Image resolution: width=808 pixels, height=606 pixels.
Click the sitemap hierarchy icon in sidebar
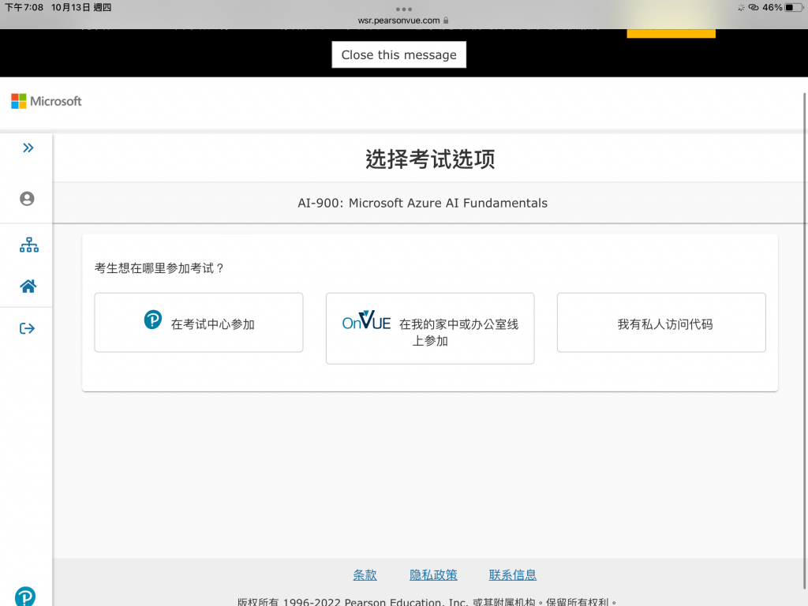29,245
